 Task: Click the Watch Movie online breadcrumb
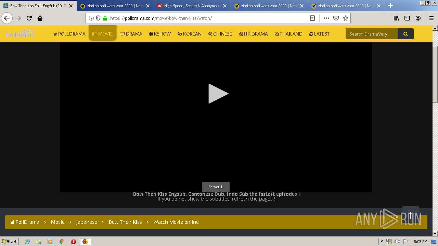click(176, 222)
